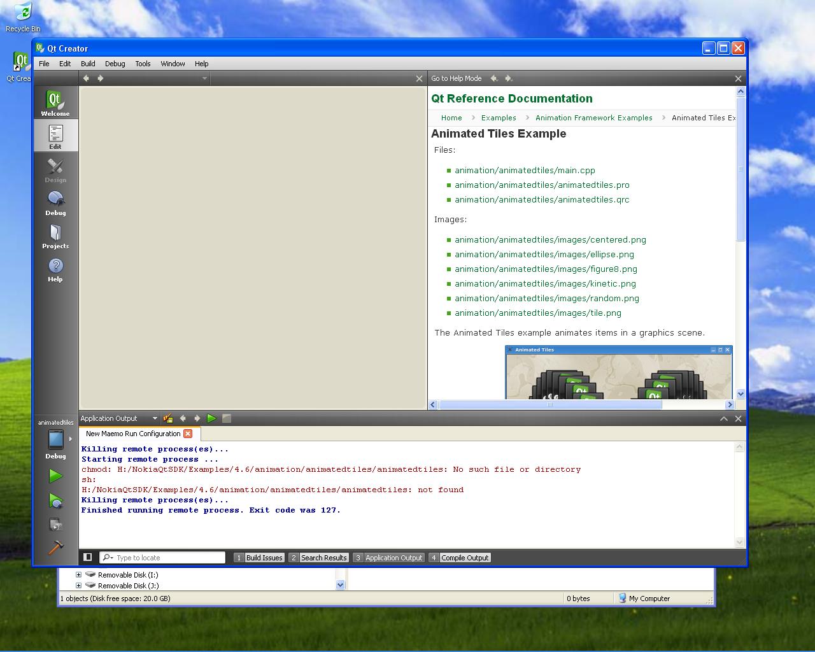Open the Tools menu

[143, 64]
